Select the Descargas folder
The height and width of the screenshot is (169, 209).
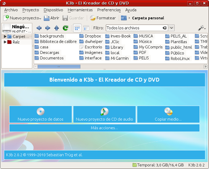(49, 53)
